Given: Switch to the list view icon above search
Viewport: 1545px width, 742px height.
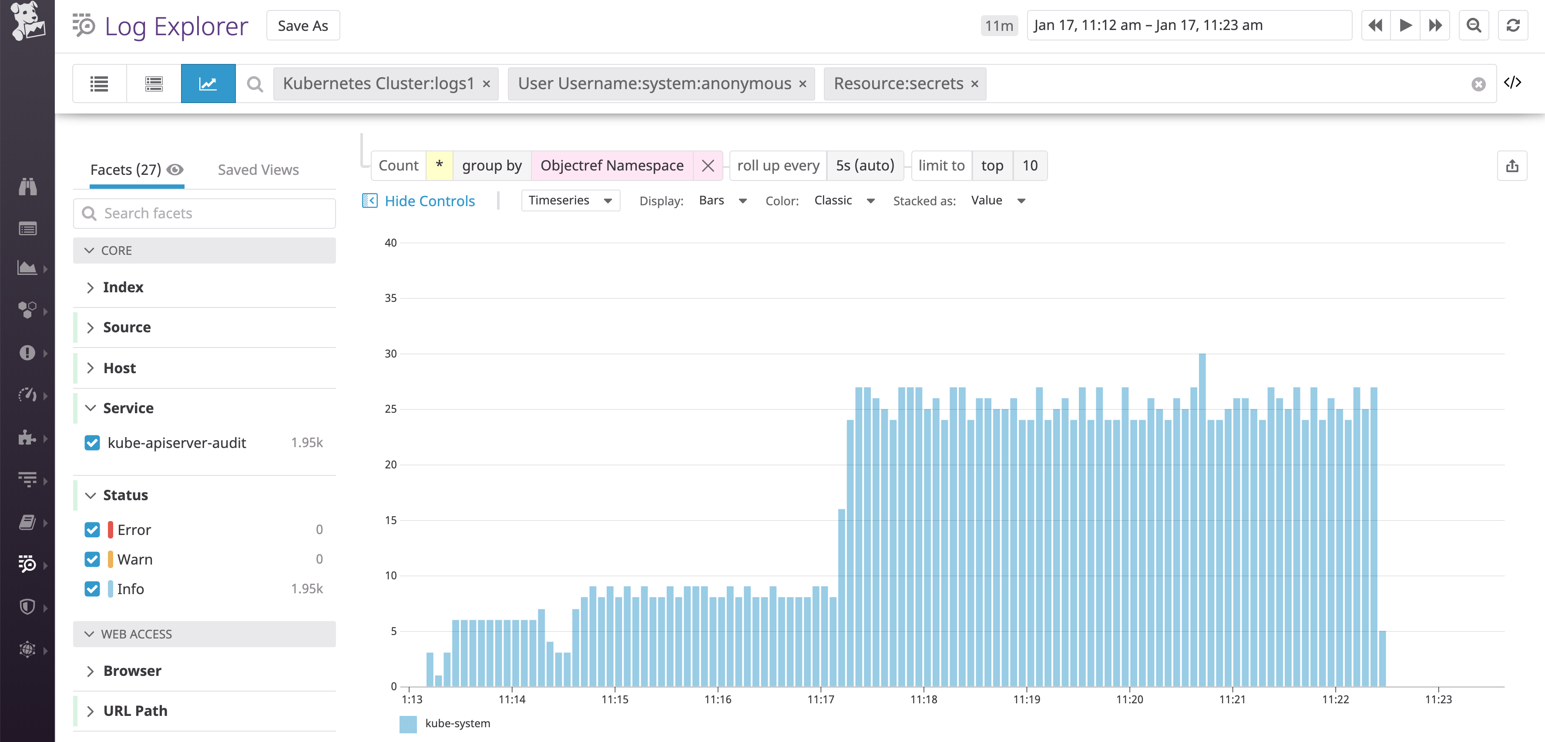Looking at the screenshot, I should tap(100, 84).
